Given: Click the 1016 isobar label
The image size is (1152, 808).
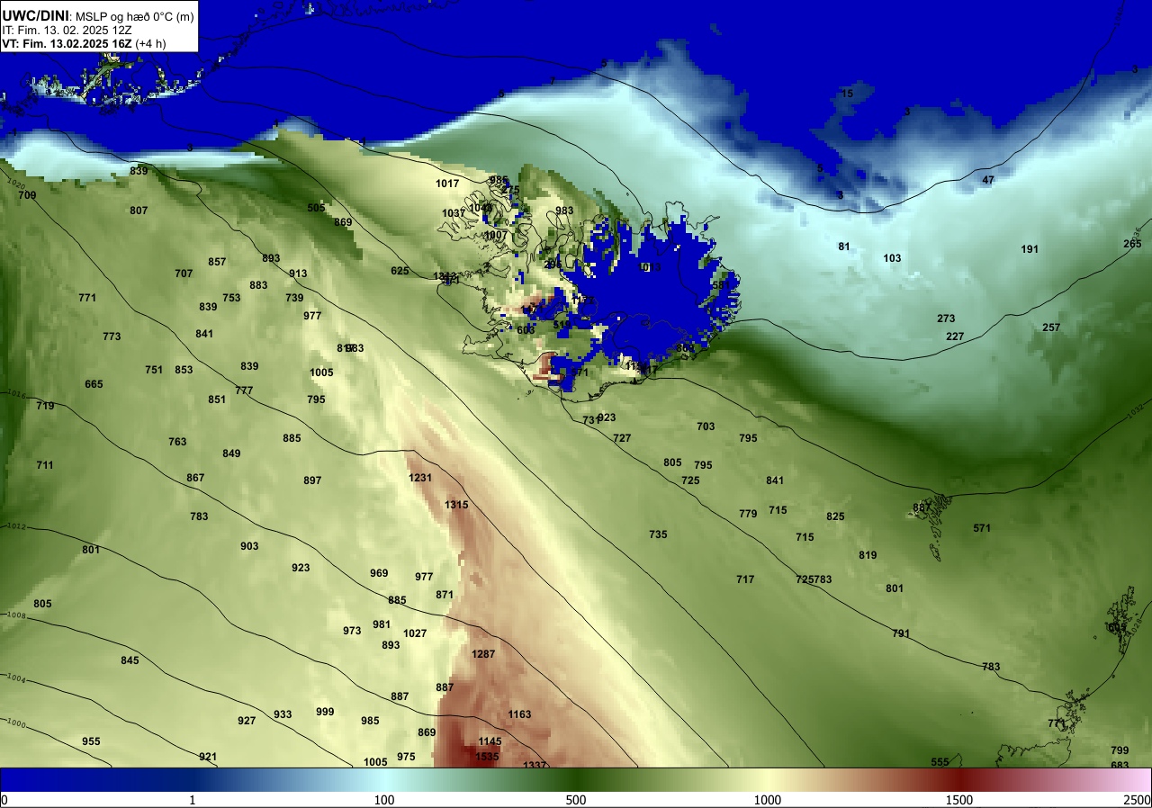Looking at the screenshot, I should (x=15, y=393).
